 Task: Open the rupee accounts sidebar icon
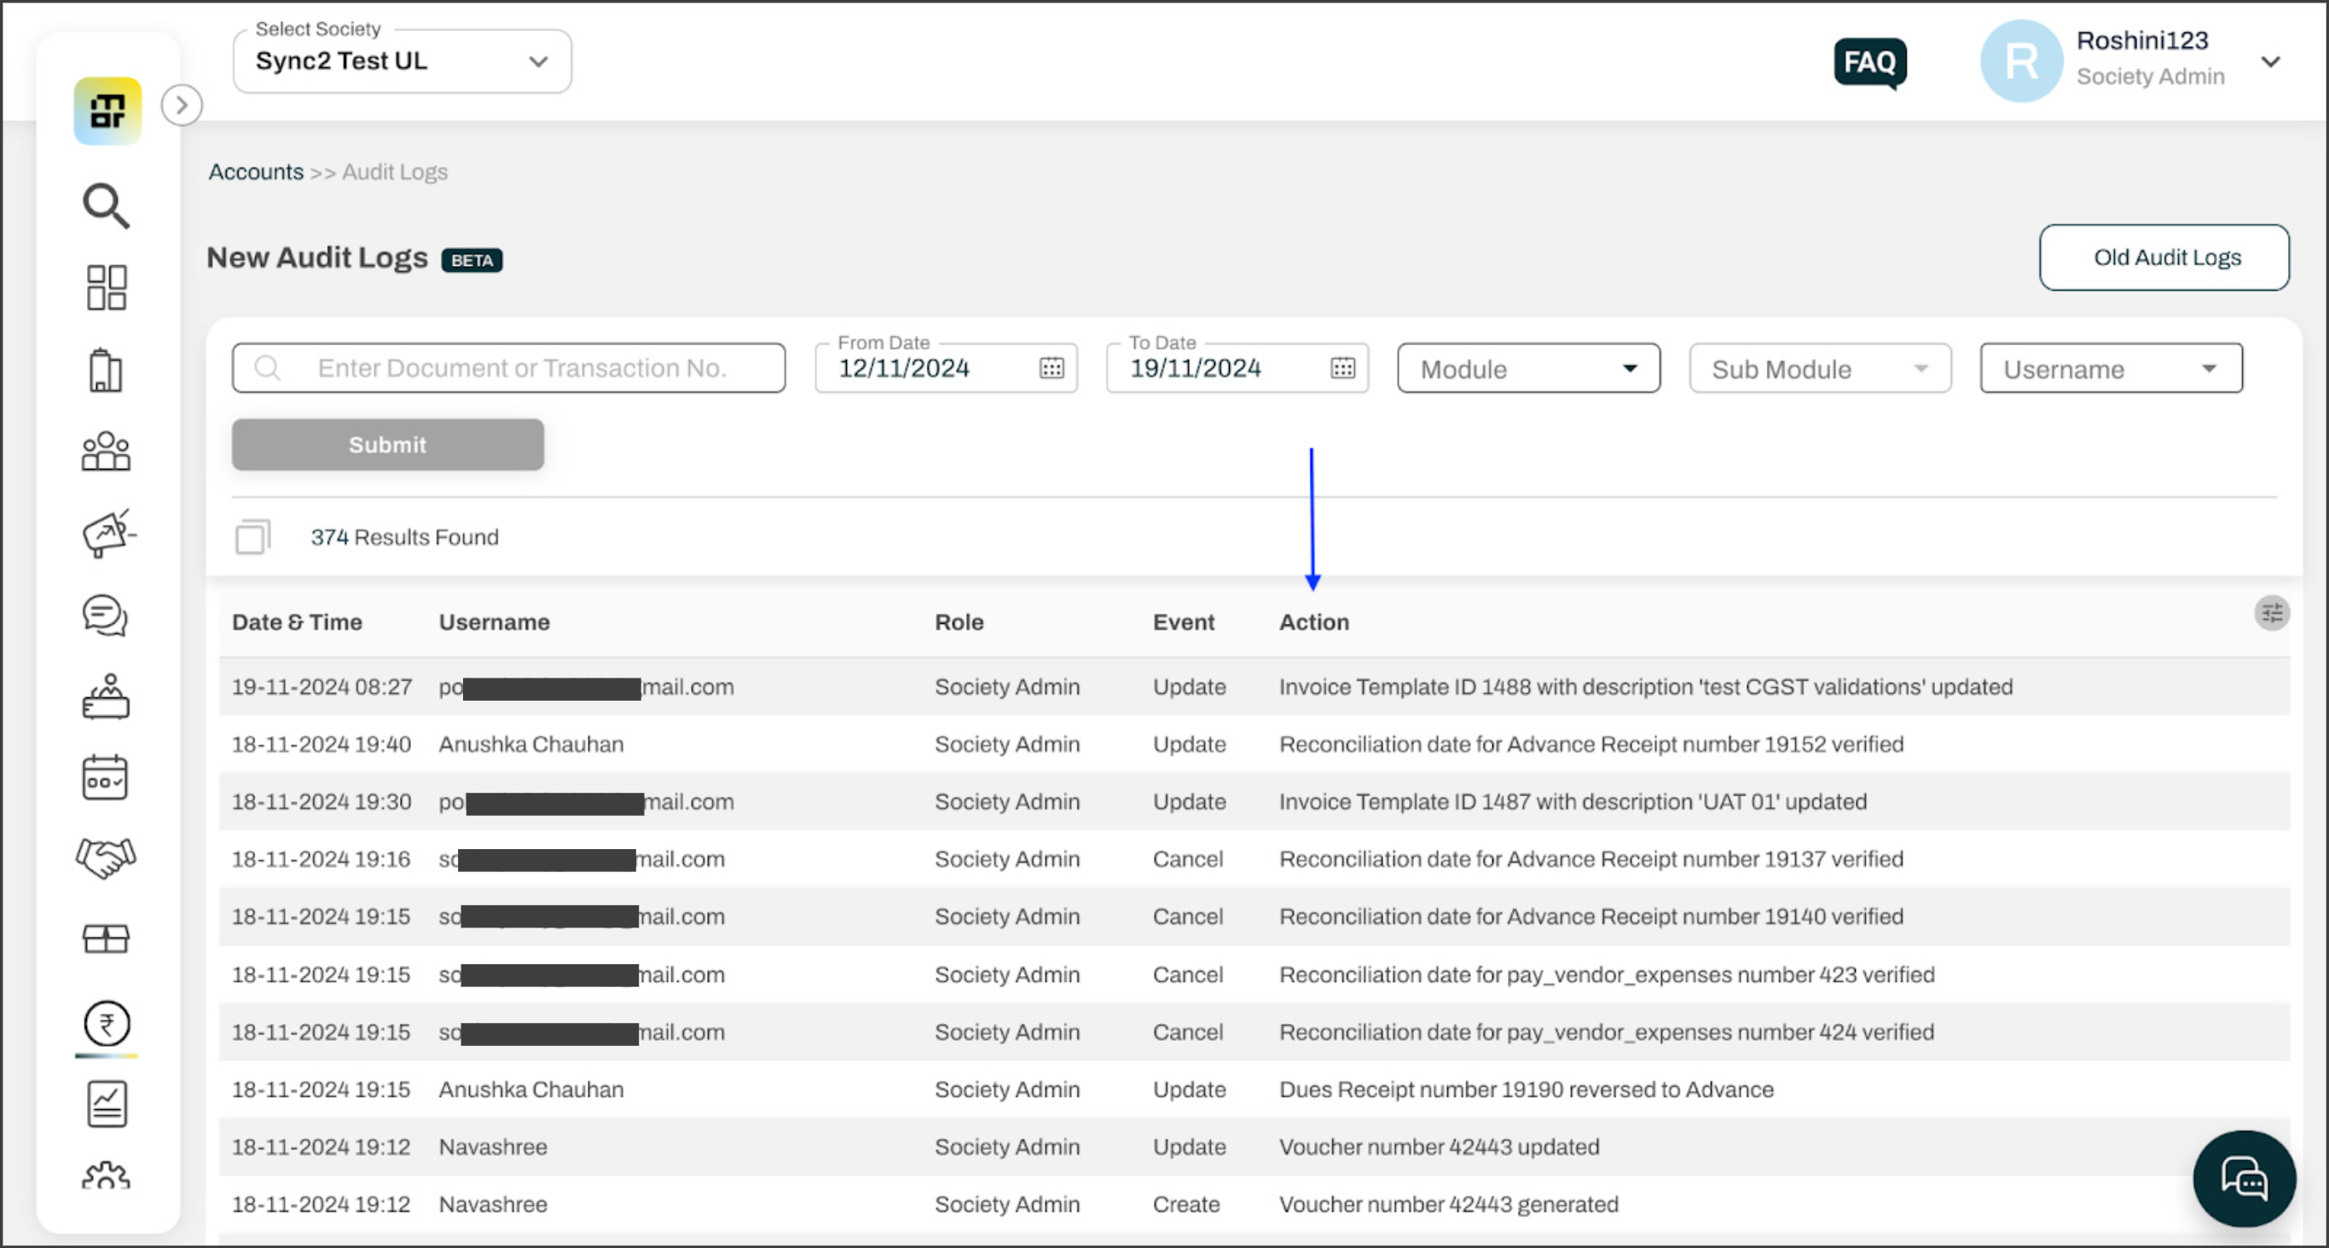107,1024
